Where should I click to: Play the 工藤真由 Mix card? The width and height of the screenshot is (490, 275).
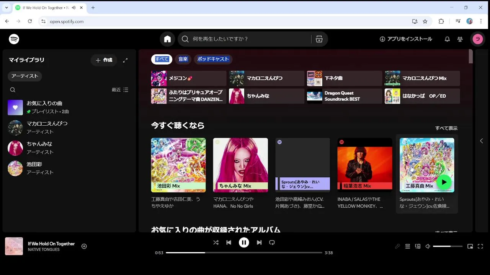pos(444,182)
